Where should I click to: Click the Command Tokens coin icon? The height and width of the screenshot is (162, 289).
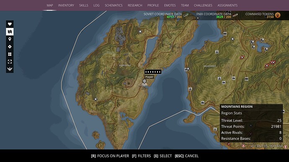click(278, 15)
